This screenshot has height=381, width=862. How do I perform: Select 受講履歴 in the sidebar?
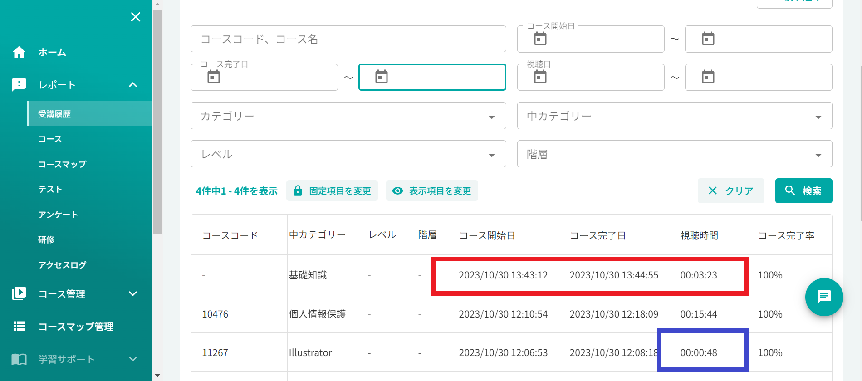point(89,114)
